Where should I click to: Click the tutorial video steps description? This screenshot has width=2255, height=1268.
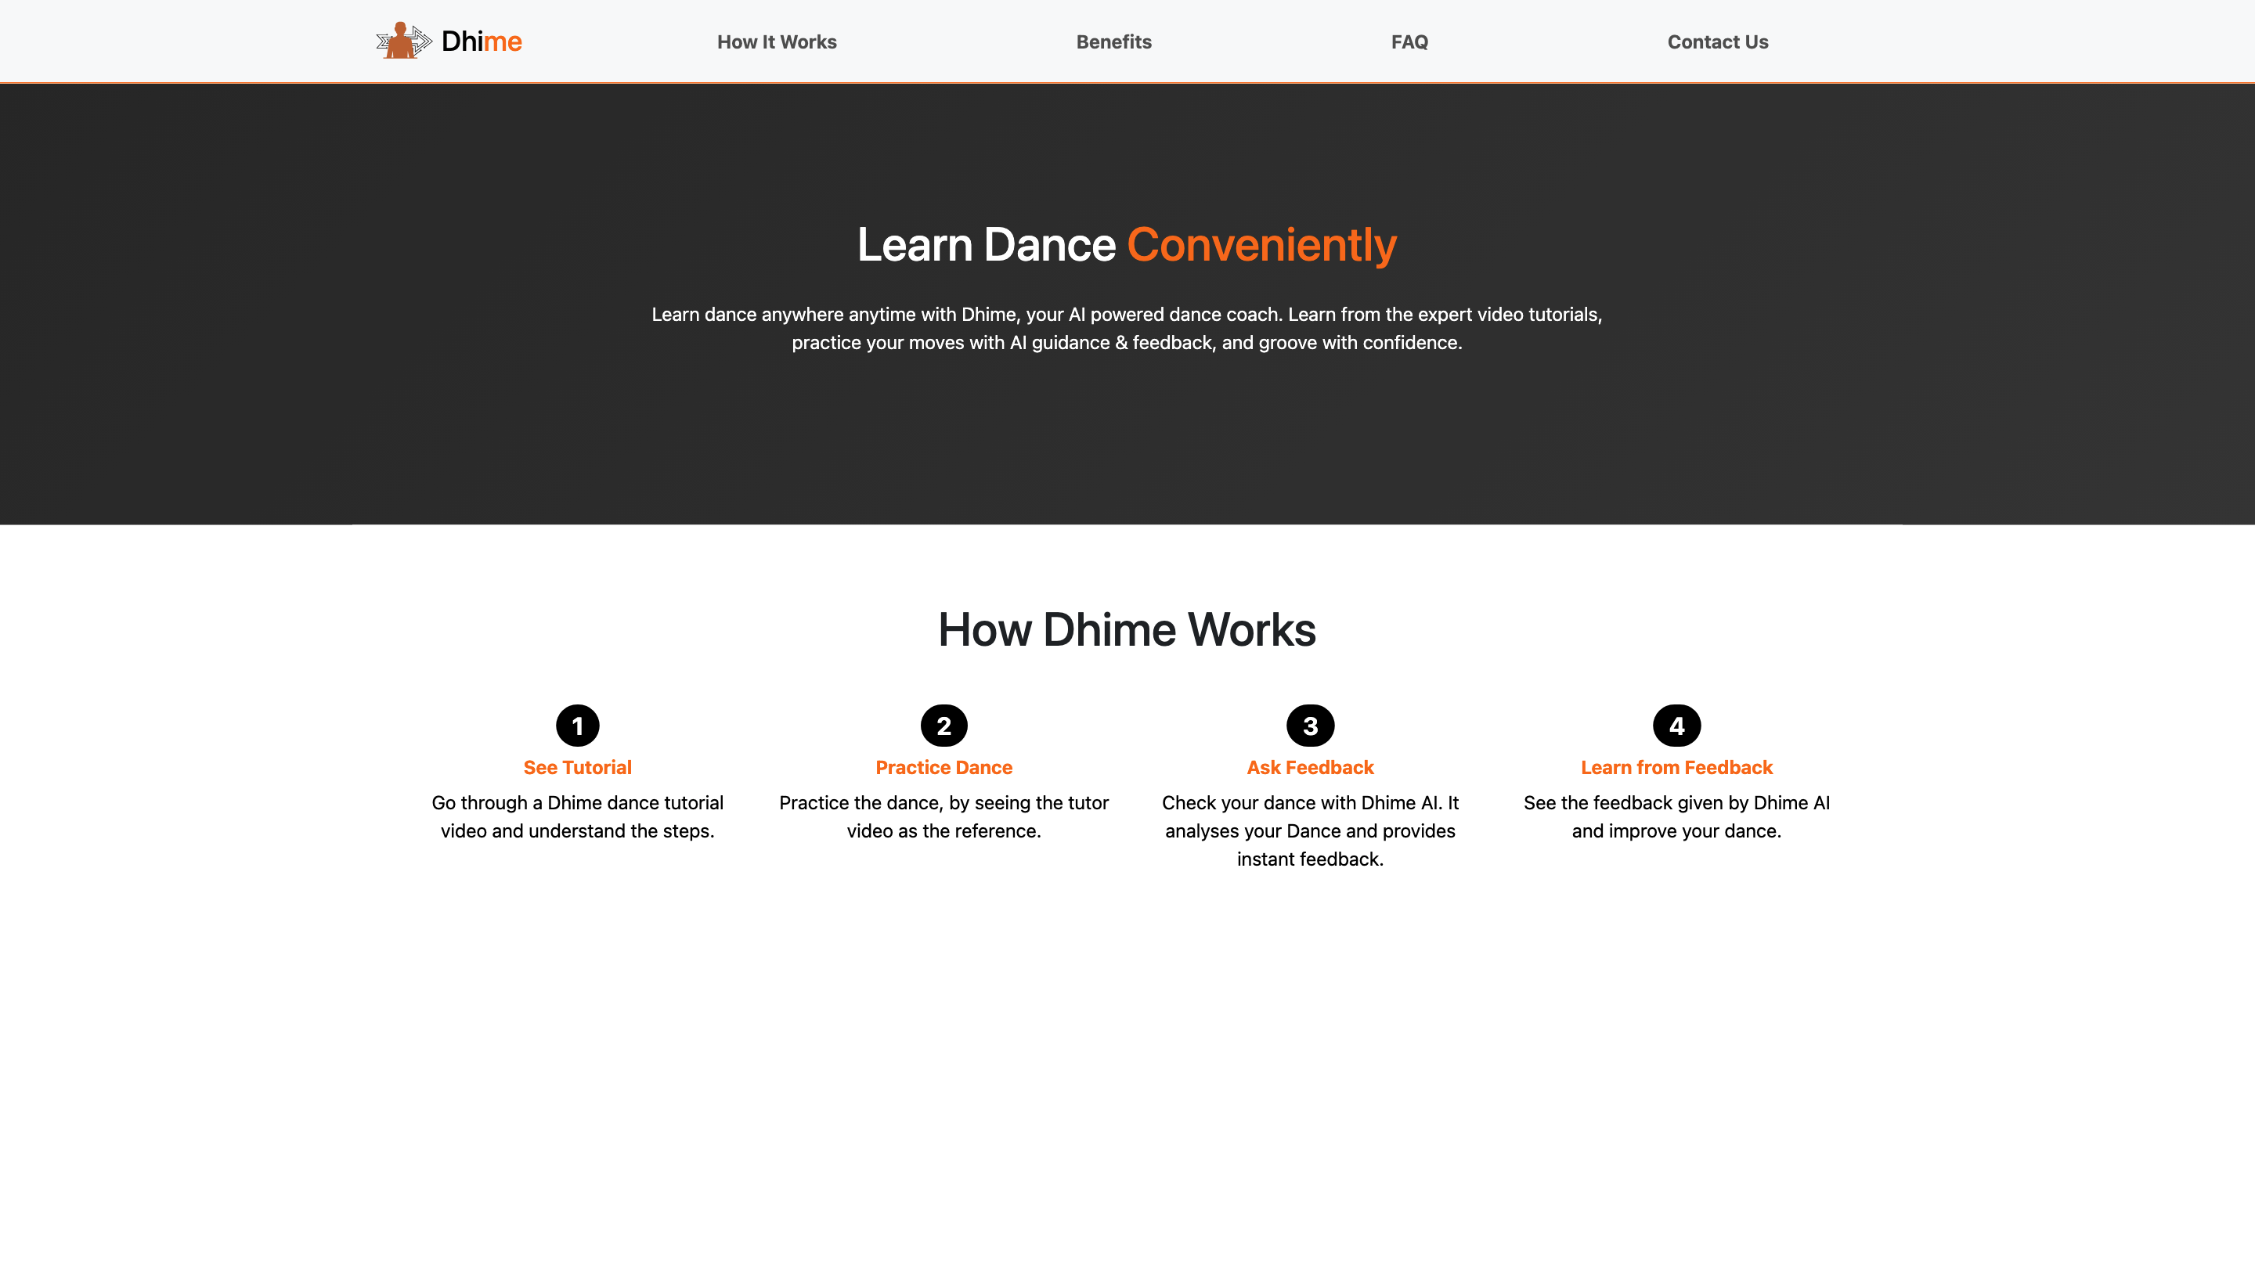coord(578,816)
